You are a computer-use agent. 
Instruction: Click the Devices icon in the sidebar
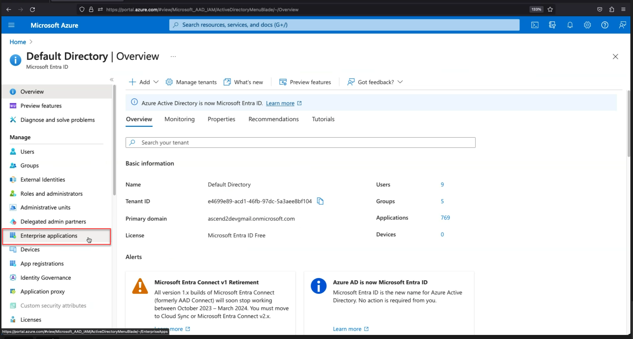coord(13,249)
